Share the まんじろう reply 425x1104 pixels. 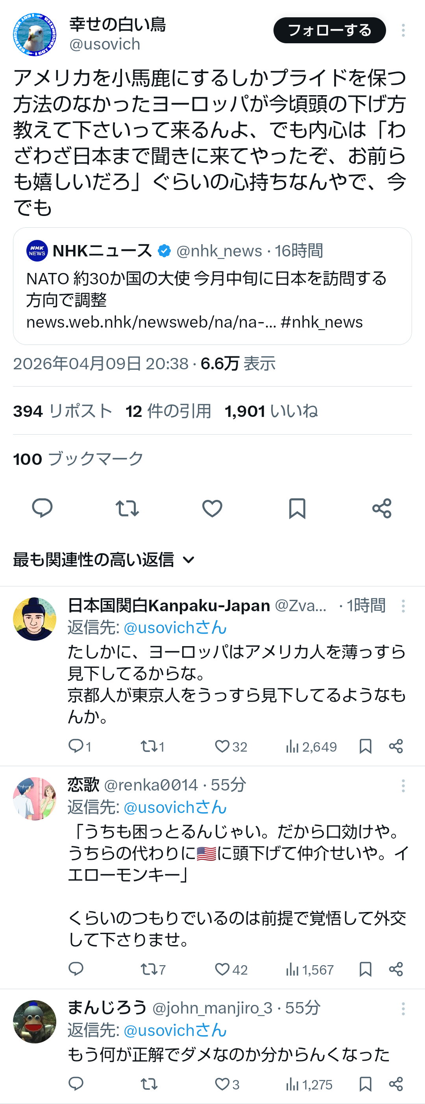(x=396, y=1084)
